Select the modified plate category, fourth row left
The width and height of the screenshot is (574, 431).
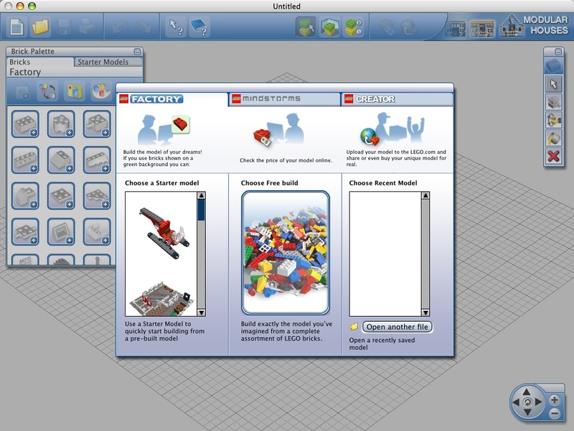pyautogui.click(x=25, y=232)
